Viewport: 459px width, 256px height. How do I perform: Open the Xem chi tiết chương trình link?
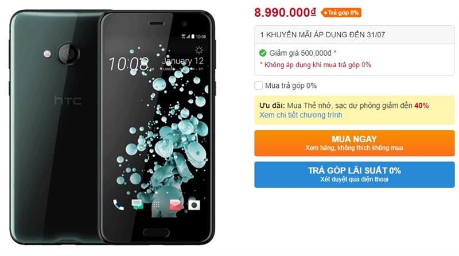click(x=301, y=115)
